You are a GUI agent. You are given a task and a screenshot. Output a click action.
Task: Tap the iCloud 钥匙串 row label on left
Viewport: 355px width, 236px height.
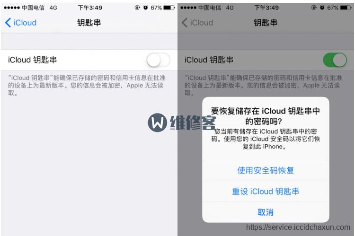(x=32, y=60)
